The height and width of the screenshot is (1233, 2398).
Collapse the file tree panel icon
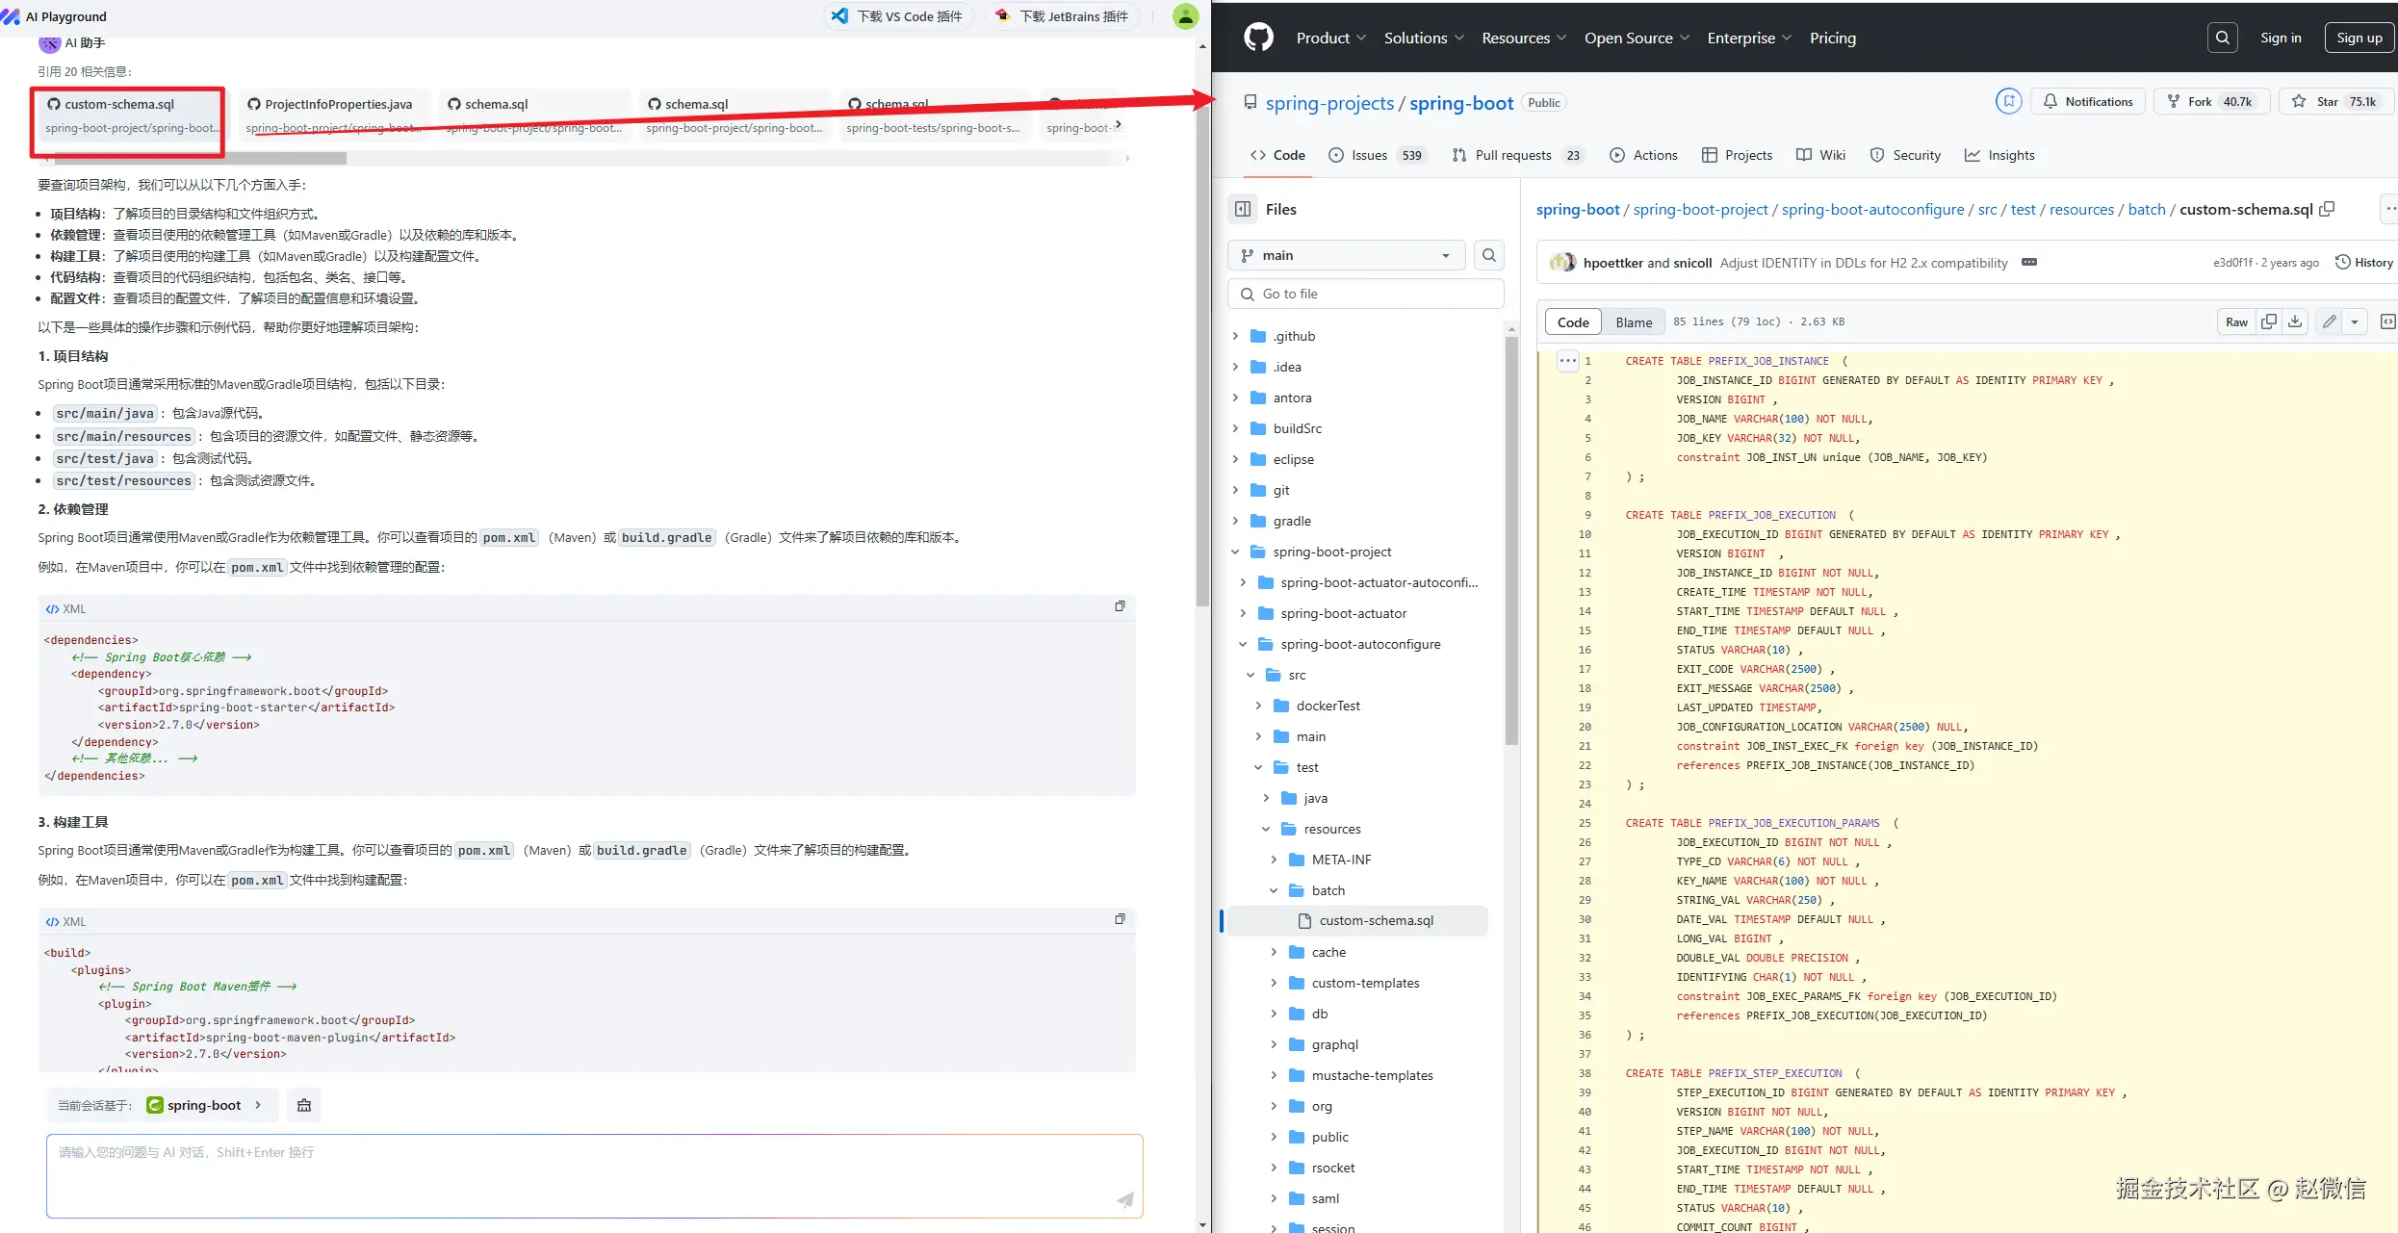pos(1243,209)
